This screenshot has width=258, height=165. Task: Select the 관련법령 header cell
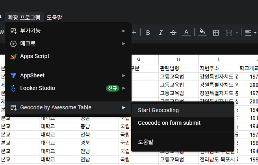(x=178, y=68)
